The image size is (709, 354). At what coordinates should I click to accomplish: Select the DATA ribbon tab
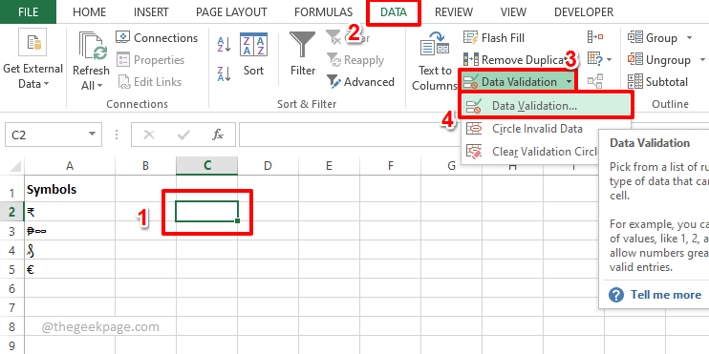click(394, 12)
